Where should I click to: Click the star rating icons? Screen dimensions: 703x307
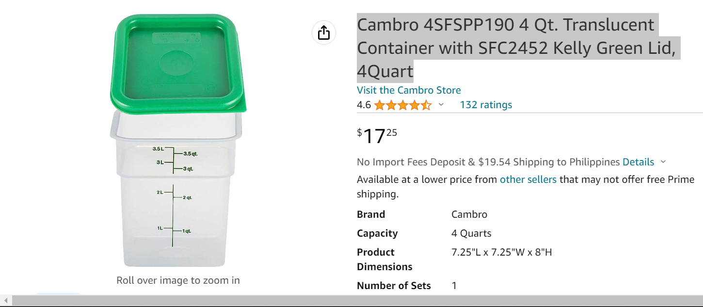pyautogui.click(x=402, y=105)
